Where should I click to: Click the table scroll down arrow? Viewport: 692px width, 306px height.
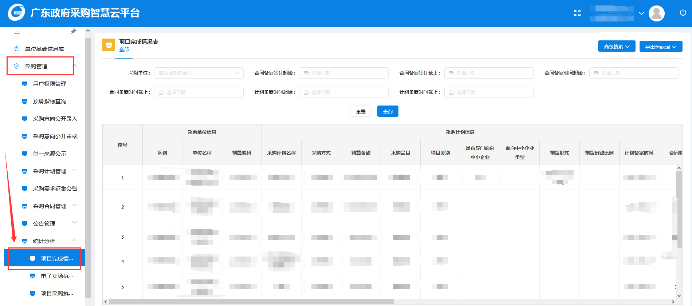pos(679,296)
